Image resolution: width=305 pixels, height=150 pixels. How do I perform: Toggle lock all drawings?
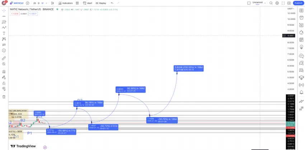tap(4, 83)
